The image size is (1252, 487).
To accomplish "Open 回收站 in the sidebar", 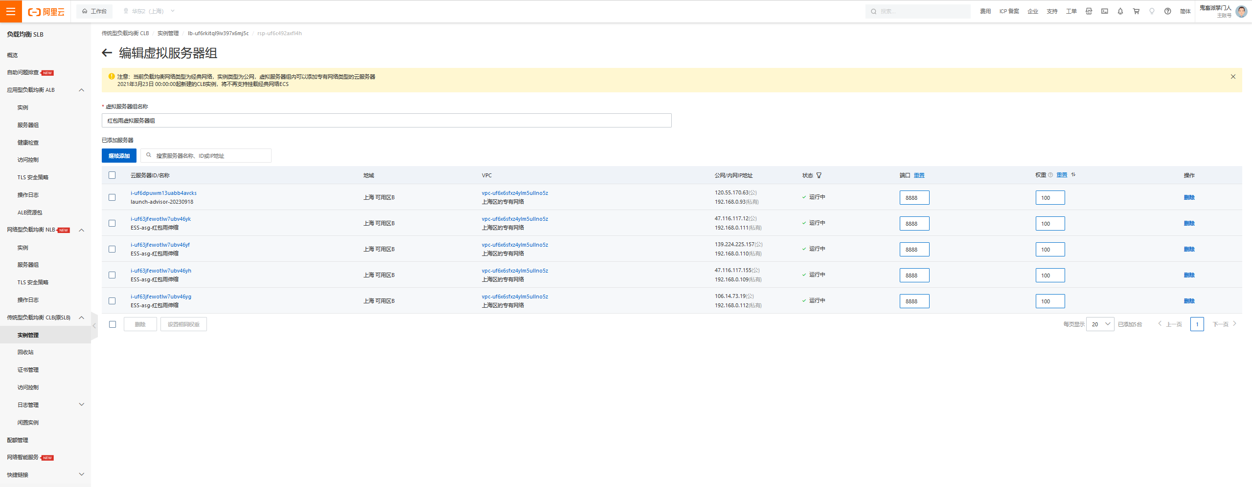I will (x=25, y=352).
